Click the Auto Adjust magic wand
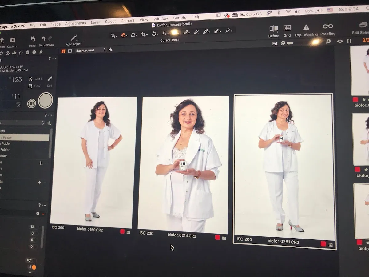The image size is (369, 277). [x=74, y=38]
